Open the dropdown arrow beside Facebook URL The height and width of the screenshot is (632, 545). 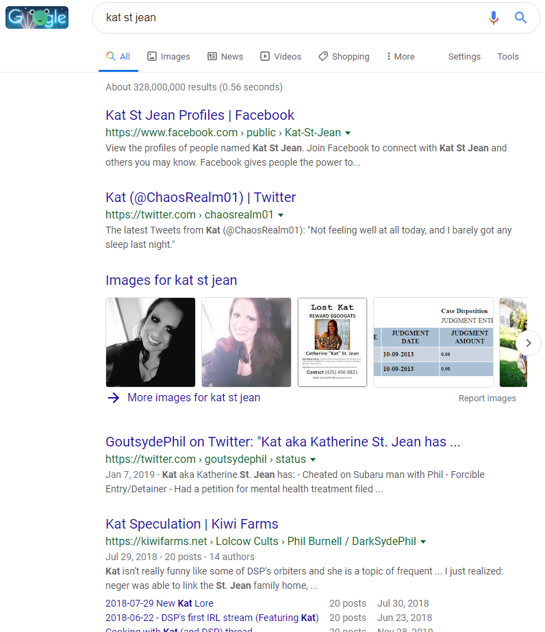click(348, 133)
